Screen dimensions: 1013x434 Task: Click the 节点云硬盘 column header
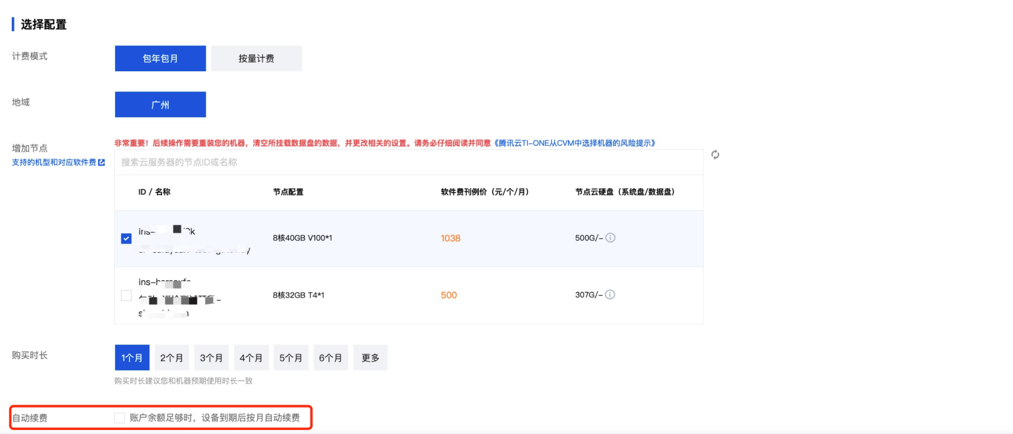pyautogui.click(x=625, y=192)
